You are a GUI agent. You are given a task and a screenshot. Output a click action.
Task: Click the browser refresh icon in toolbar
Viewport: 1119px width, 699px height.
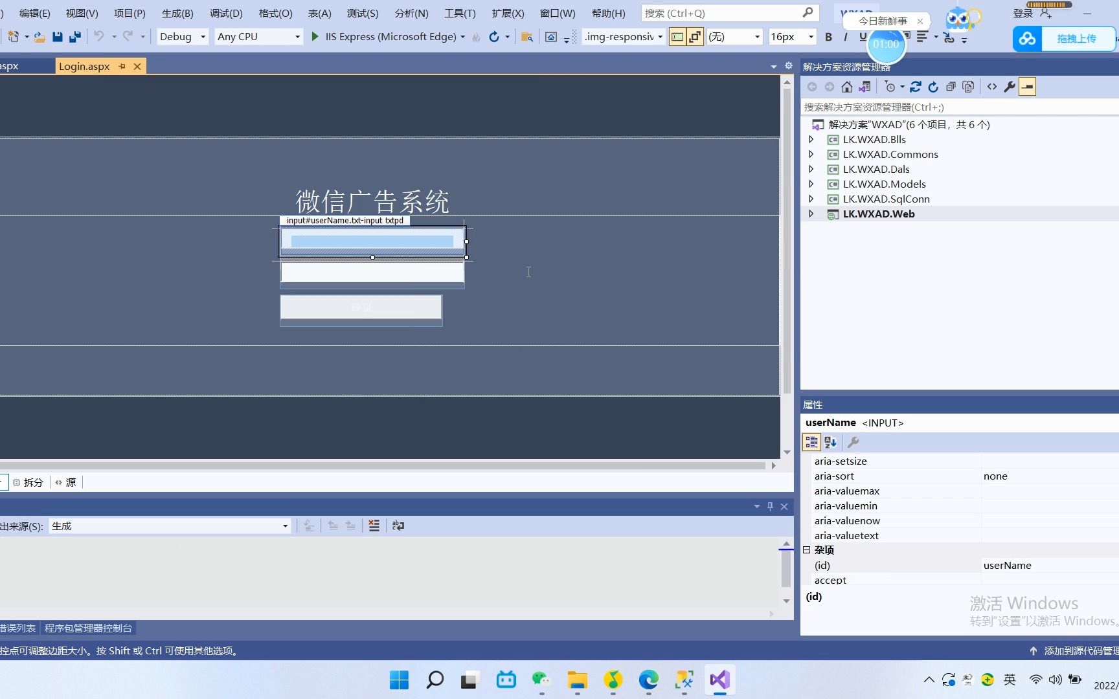494,37
